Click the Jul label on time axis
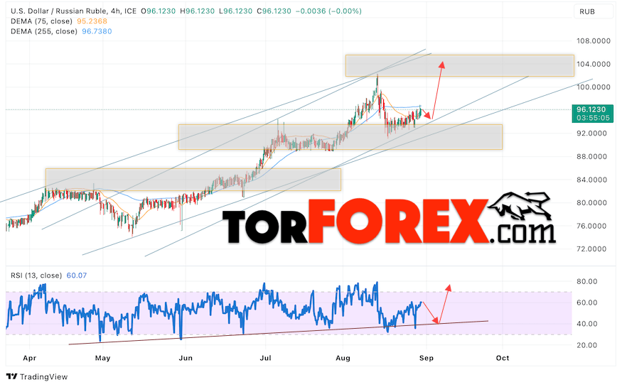The height and width of the screenshot is (387, 622). point(265,358)
